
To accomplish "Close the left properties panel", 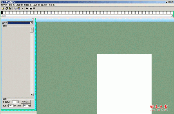I will (x=33, y=20).
